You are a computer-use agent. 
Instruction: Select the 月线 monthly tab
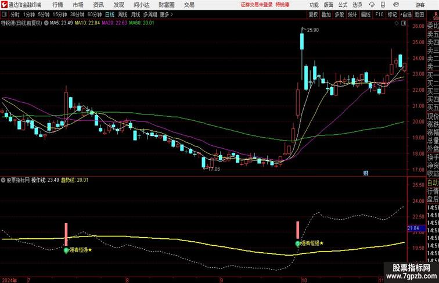135,15
